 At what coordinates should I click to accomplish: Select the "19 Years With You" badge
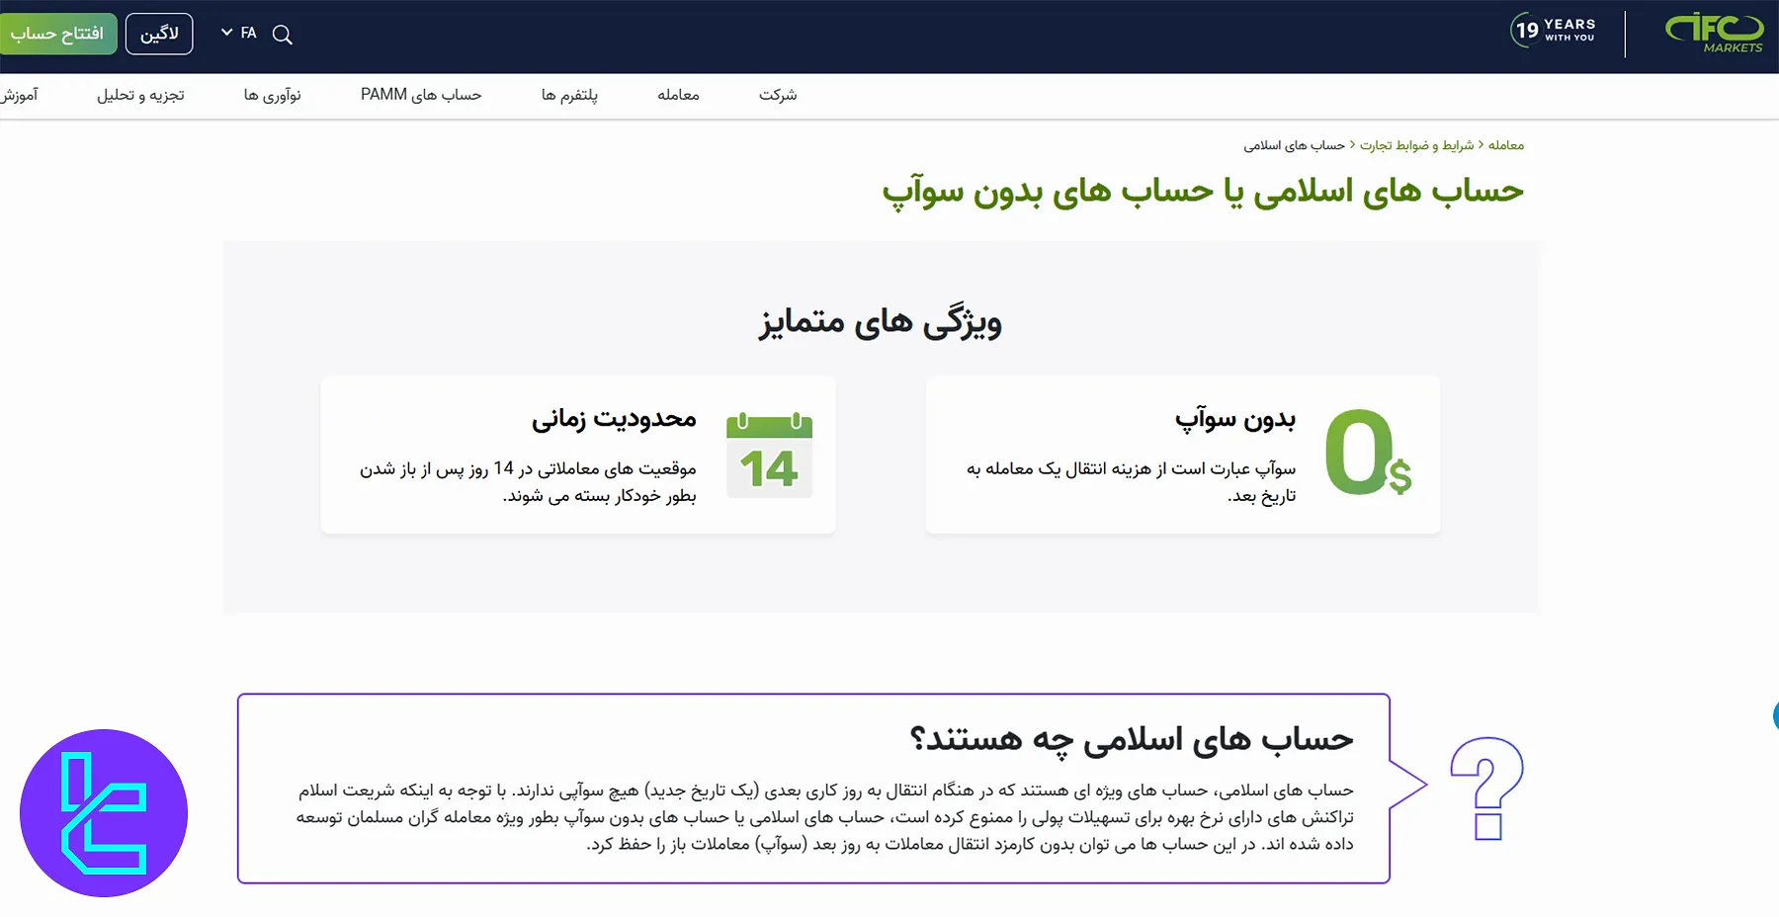(x=1553, y=31)
